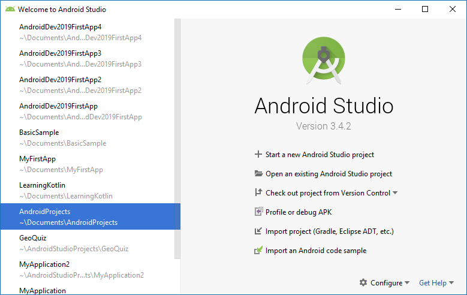Click the Version 3.4.2 label
Image resolution: width=467 pixels, height=295 pixels.
pyautogui.click(x=324, y=126)
